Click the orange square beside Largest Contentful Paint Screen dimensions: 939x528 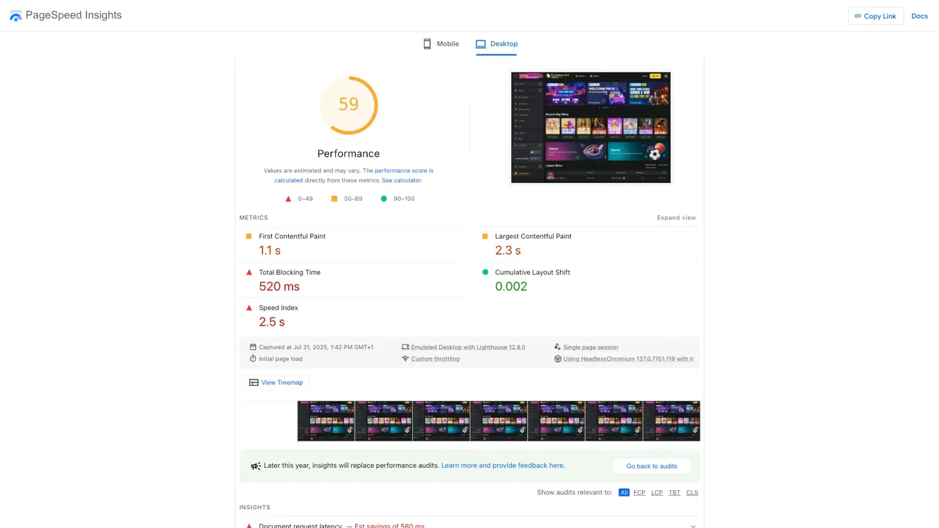[485, 236]
